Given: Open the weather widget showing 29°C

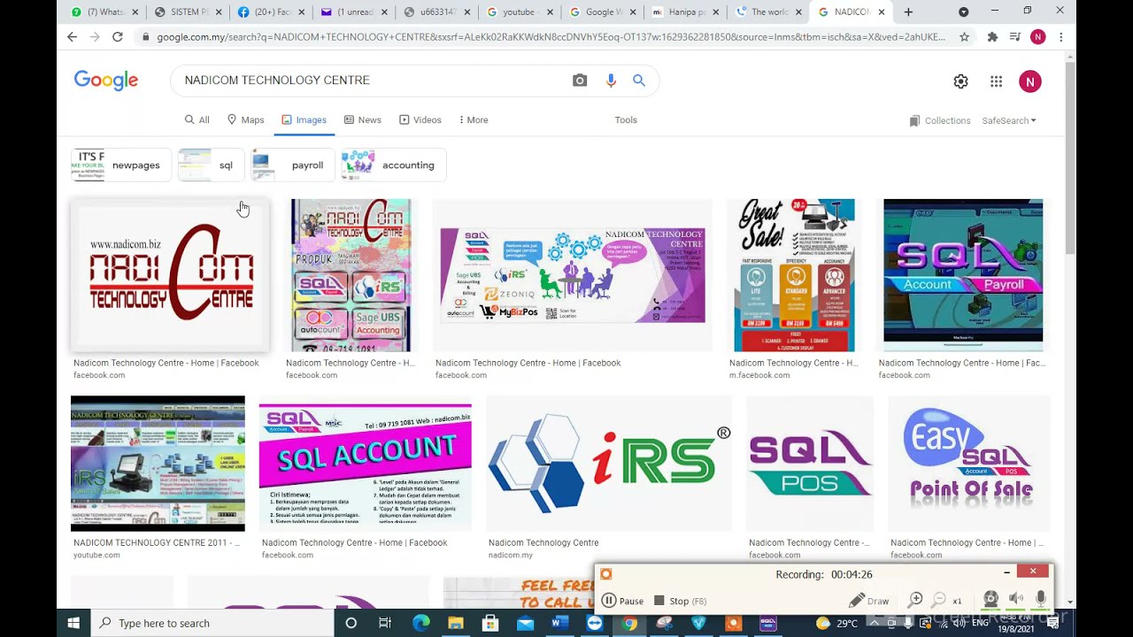Looking at the screenshot, I should tap(836, 623).
